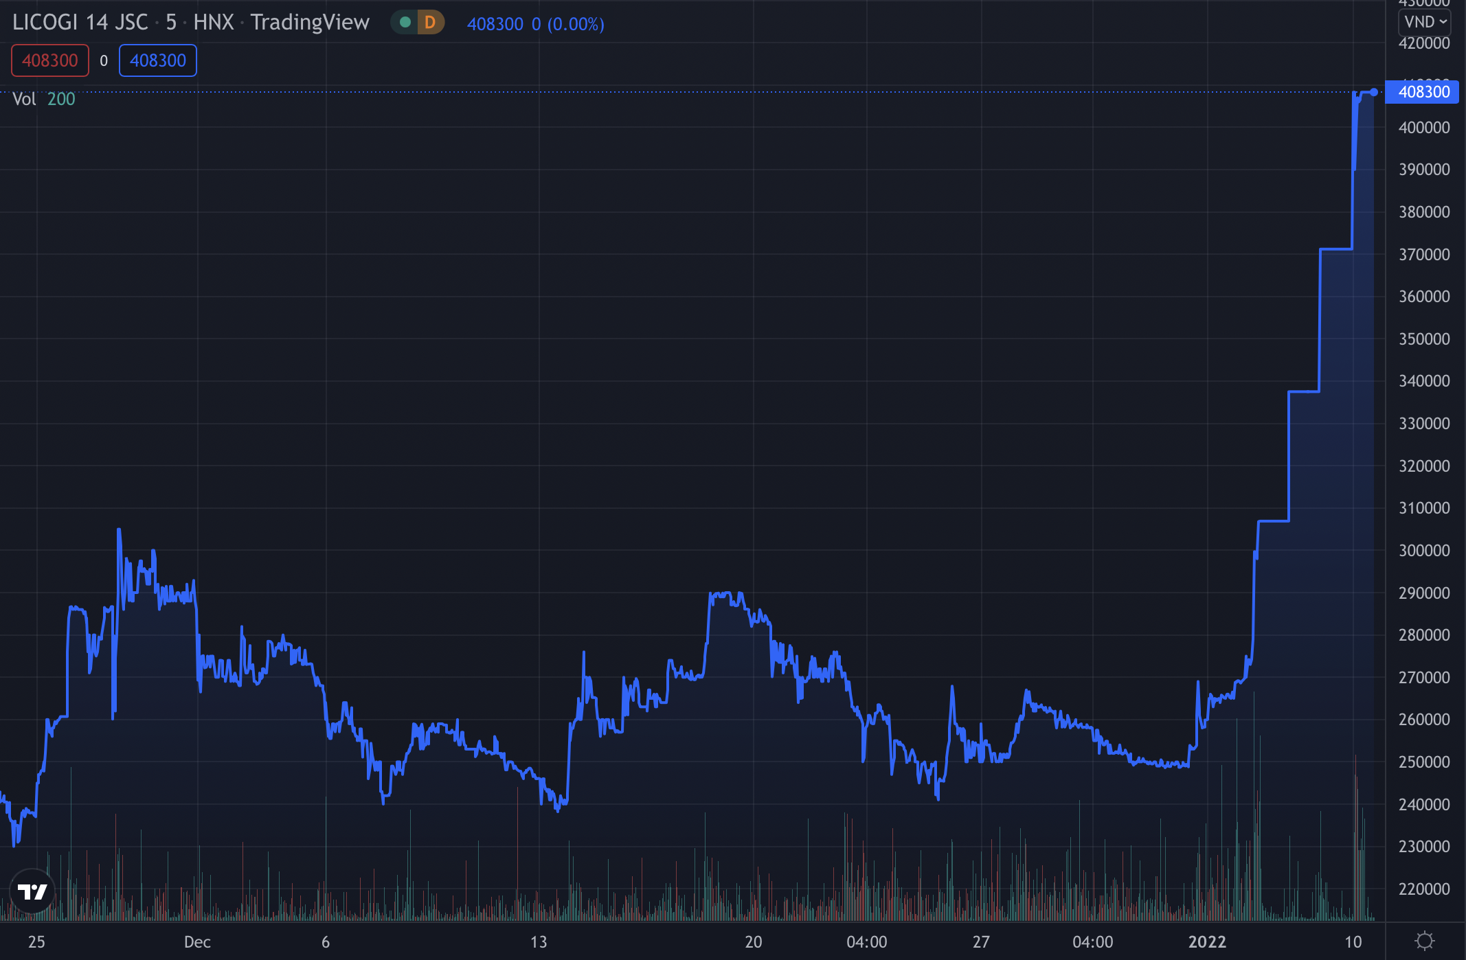Click the Vol 200 indicator label
This screenshot has height=960, width=1466.
coord(44,99)
